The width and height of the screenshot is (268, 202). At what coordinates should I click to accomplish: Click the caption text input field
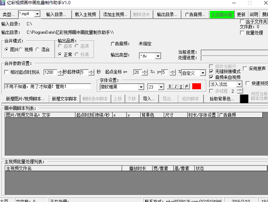(47, 86)
